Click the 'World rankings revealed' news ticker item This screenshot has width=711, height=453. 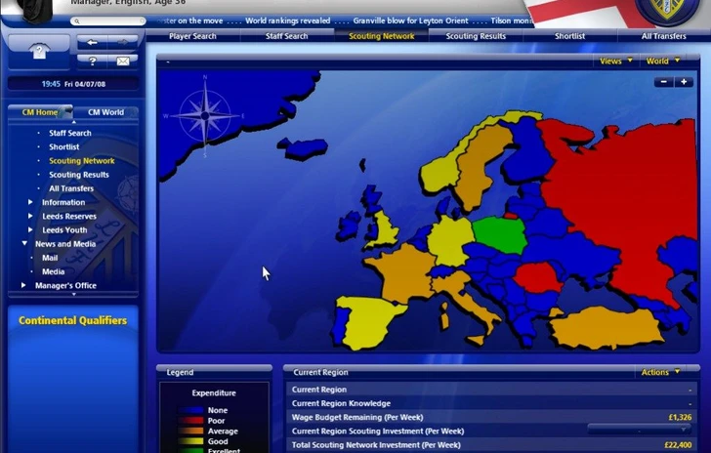288,21
